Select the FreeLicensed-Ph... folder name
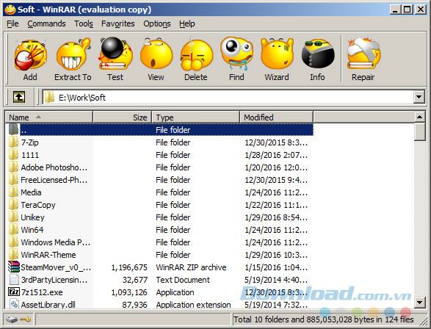This screenshot has width=431, height=329. coord(54,180)
